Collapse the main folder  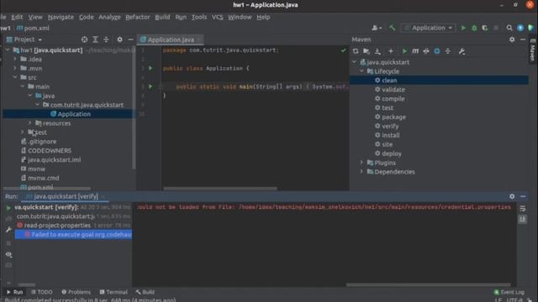tap(23, 86)
